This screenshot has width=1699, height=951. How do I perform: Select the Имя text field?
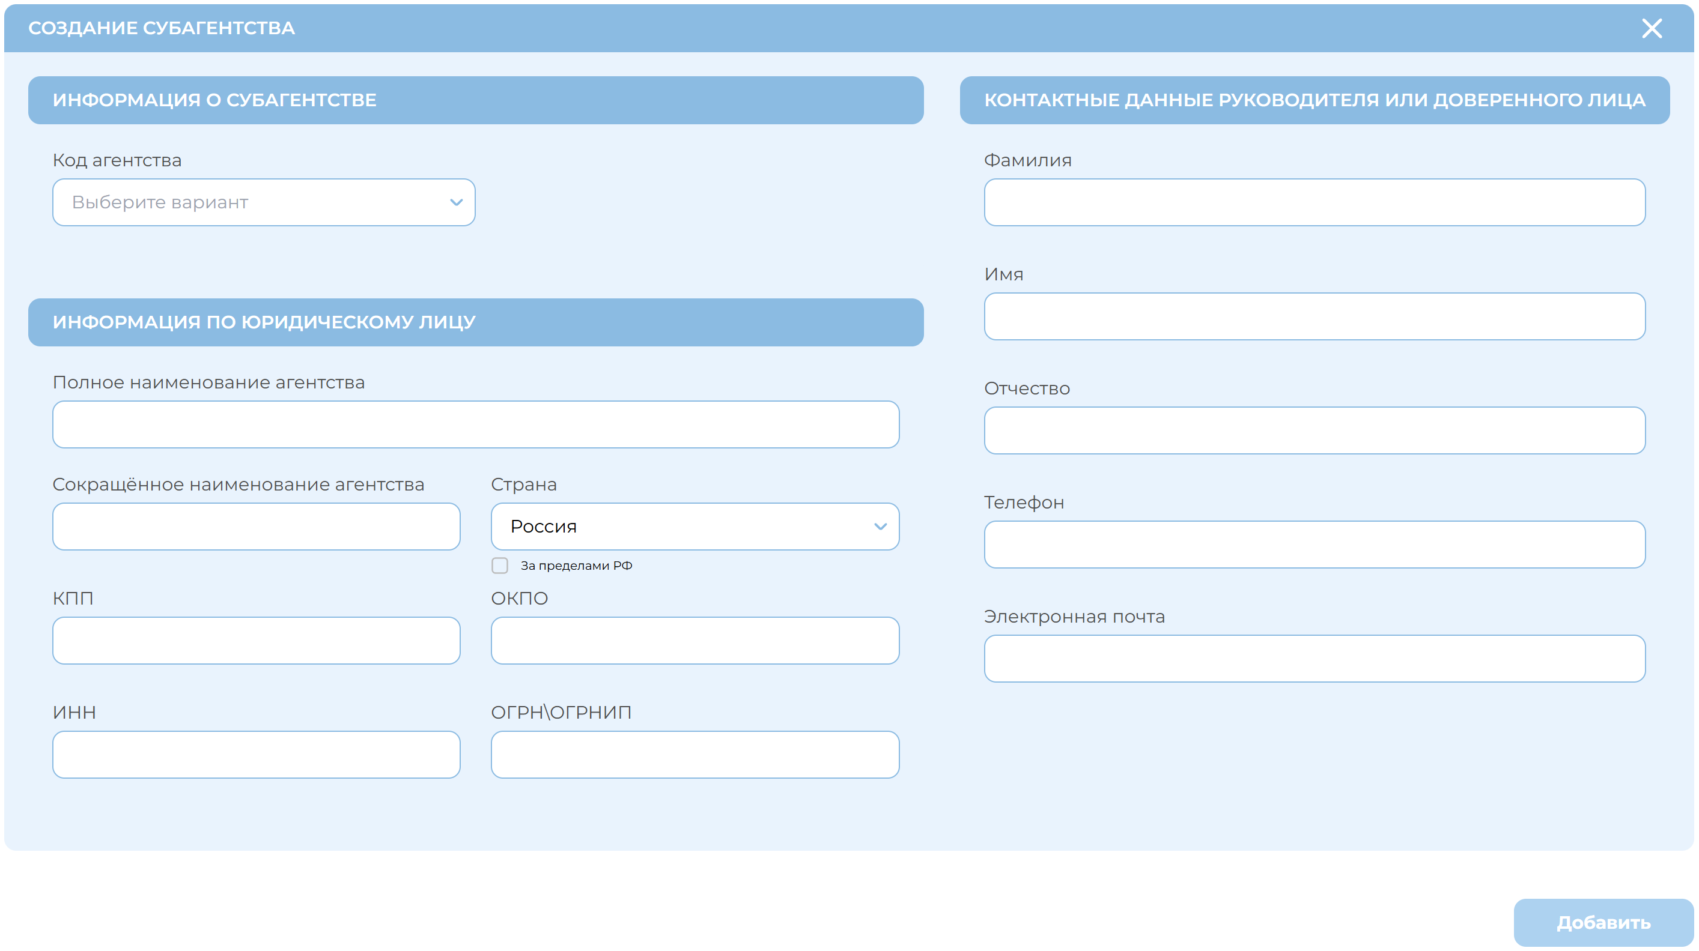pos(1314,316)
